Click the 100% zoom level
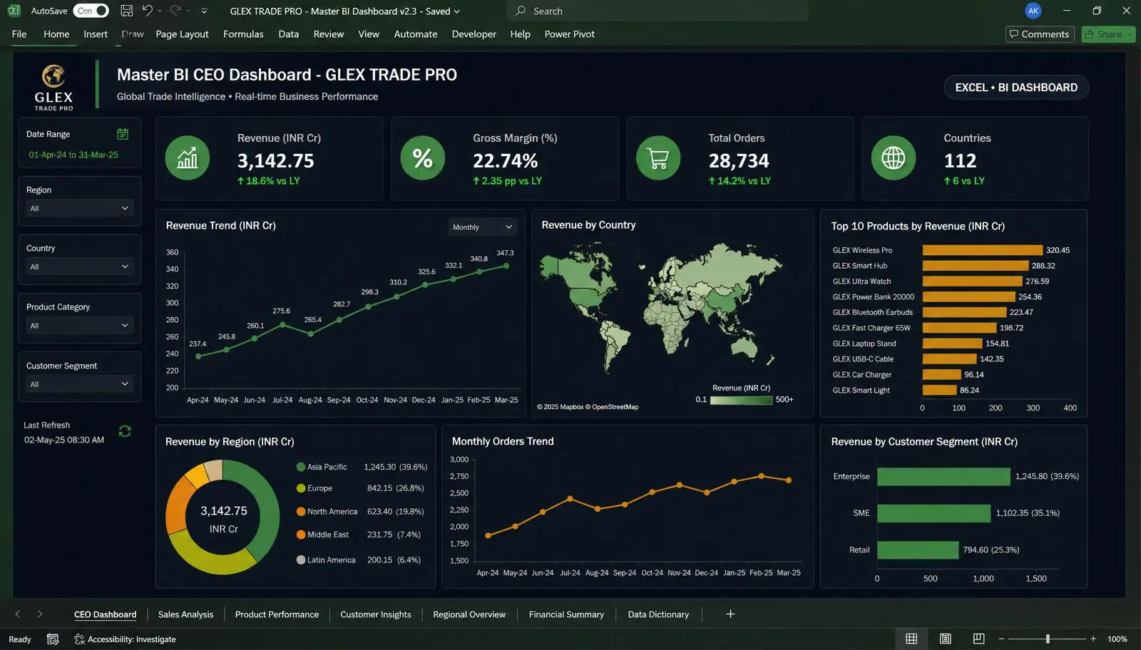Image resolution: width=1141 pixels, height=650 pixels. pos(1117,639)
